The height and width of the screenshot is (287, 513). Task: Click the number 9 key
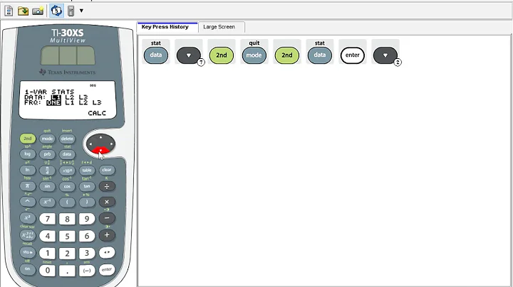pyautogui.click(x=87, y=219)
